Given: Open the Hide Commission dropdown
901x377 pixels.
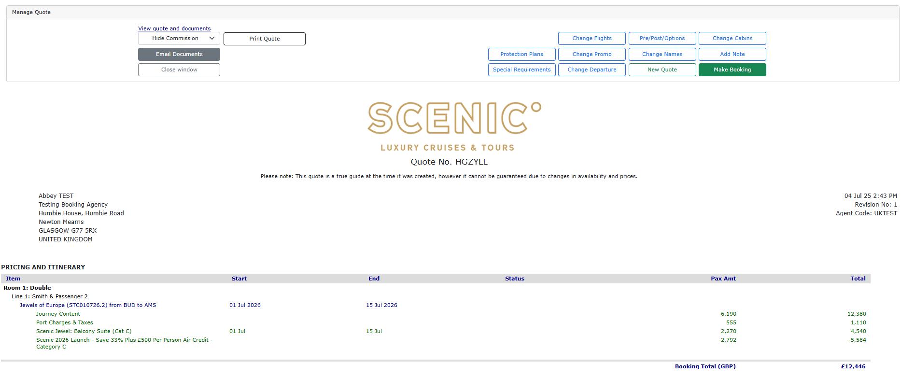Looking at the screenshot, I should point(179,38).
